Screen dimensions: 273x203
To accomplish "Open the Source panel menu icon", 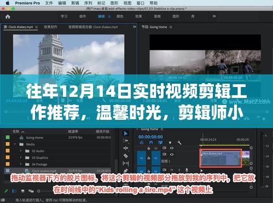I will pos(37,27).
